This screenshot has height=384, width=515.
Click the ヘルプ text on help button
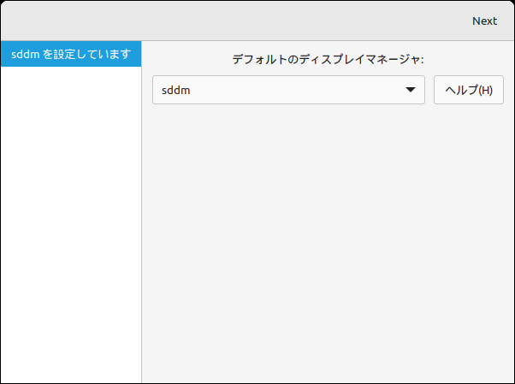[x=461, y=90]
